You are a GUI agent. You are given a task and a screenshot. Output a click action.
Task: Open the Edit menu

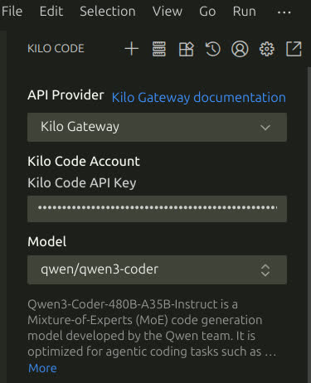point(51,12)
